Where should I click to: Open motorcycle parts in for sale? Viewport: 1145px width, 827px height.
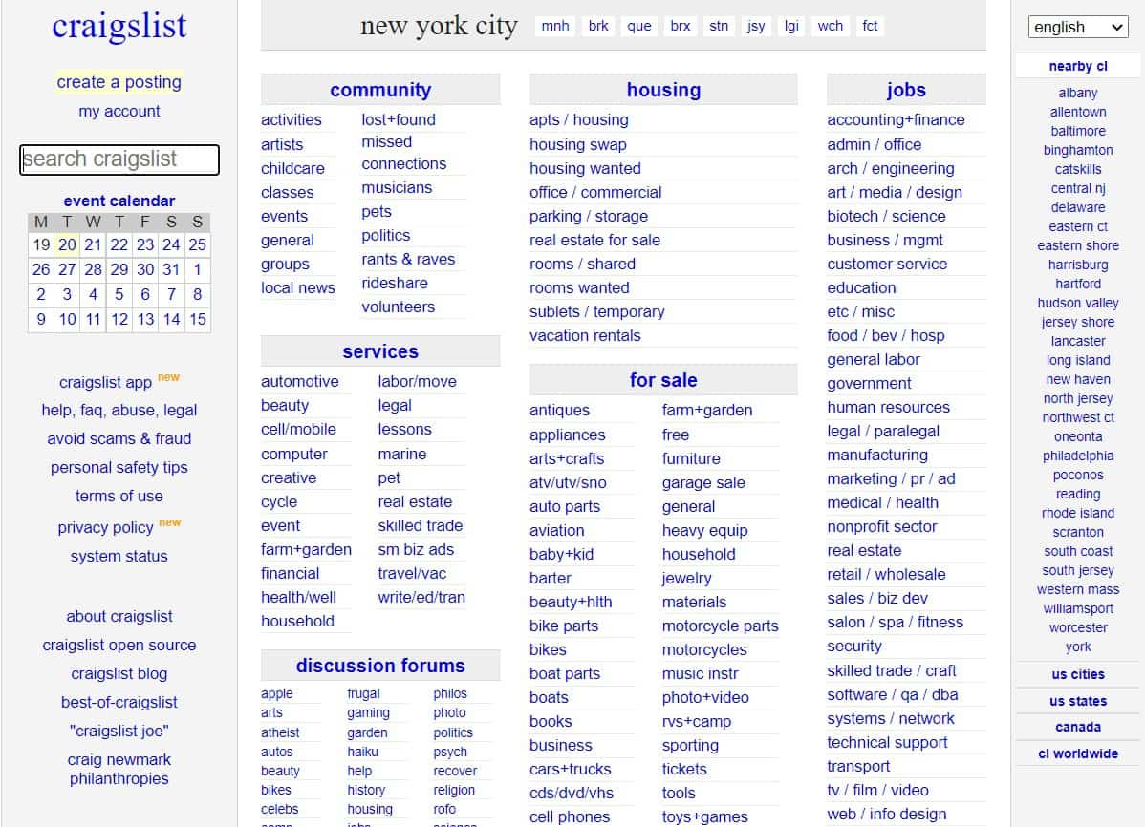pyautogui.click(x=720, y=626)
